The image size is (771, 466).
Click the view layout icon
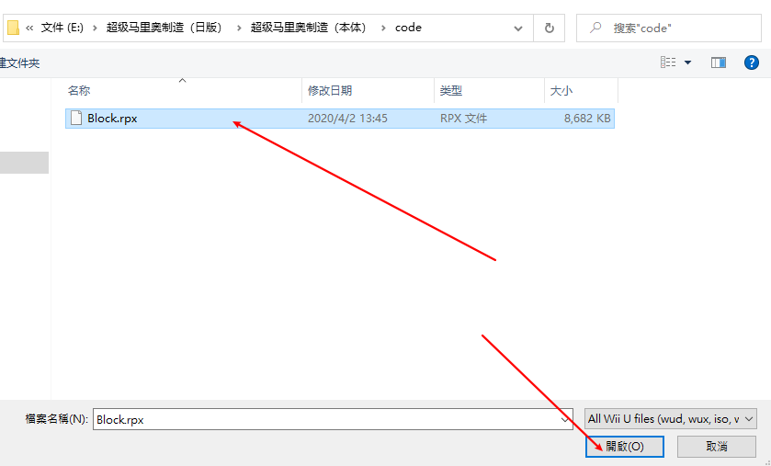click(667, 63)
